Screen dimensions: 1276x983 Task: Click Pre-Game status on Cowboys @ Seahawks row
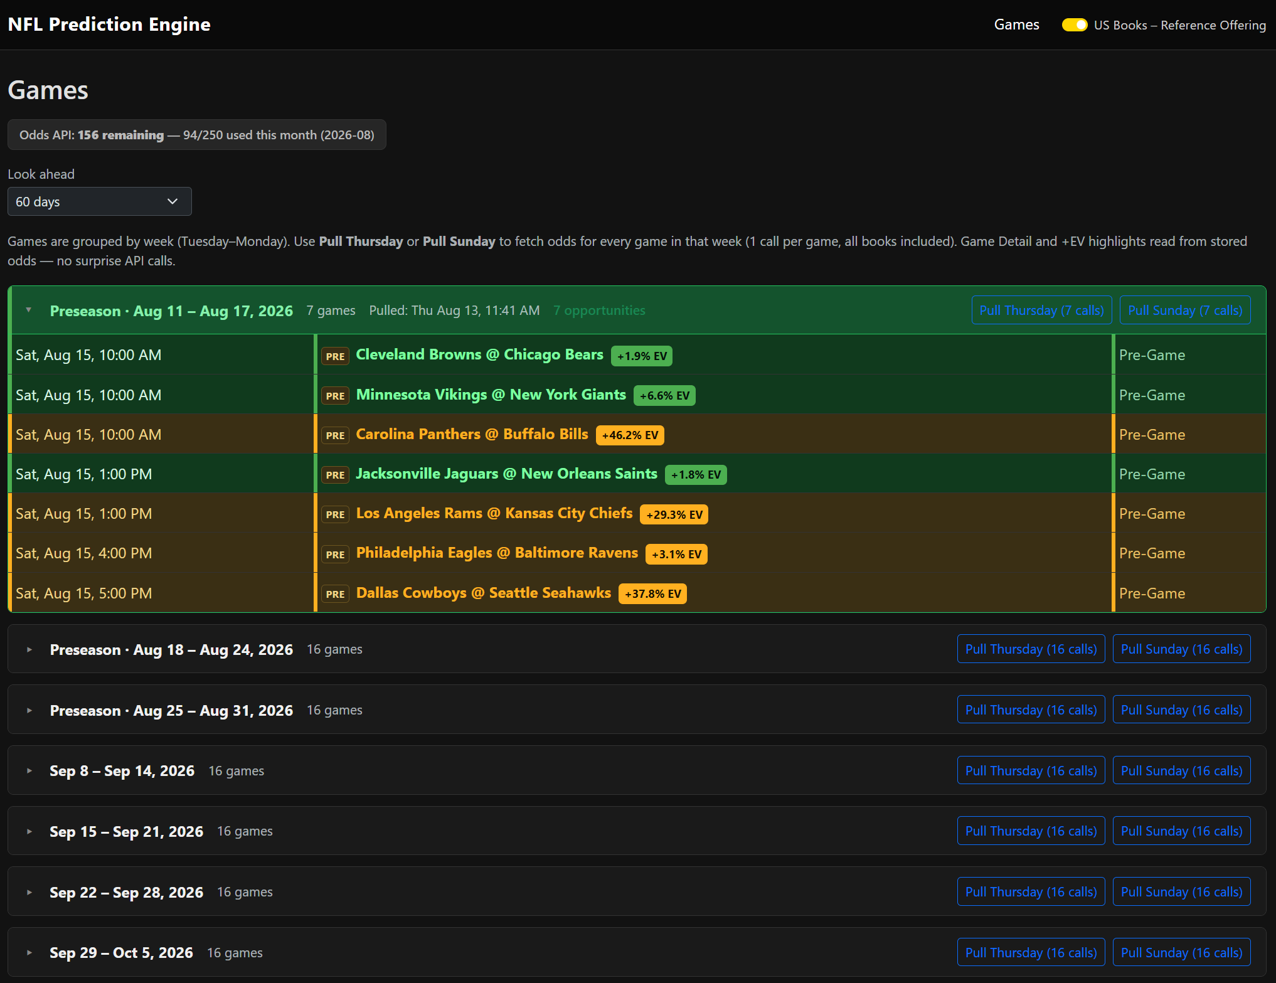click(x=1152, y=593)
